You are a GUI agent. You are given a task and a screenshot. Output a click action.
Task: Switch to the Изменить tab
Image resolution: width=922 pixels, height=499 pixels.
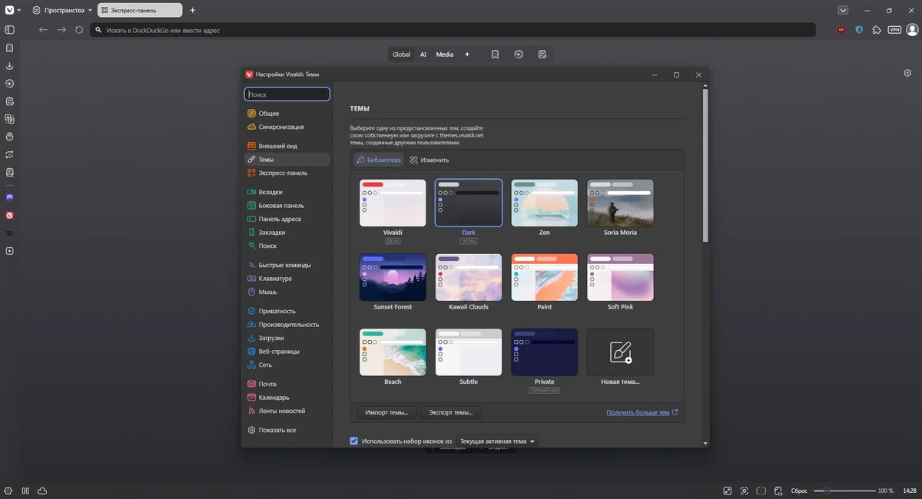tap(429, 160)
